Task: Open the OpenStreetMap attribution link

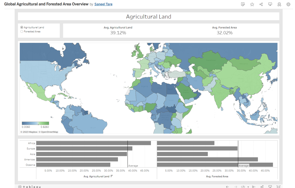Action: click(49, 132)
